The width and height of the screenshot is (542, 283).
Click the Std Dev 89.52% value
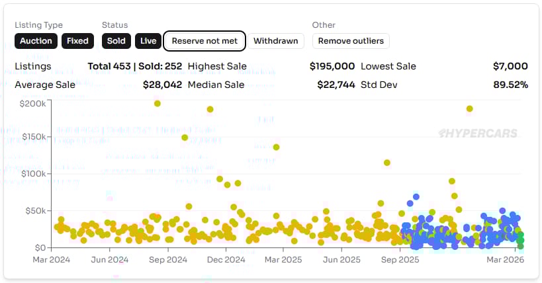[x=510, y=85]
